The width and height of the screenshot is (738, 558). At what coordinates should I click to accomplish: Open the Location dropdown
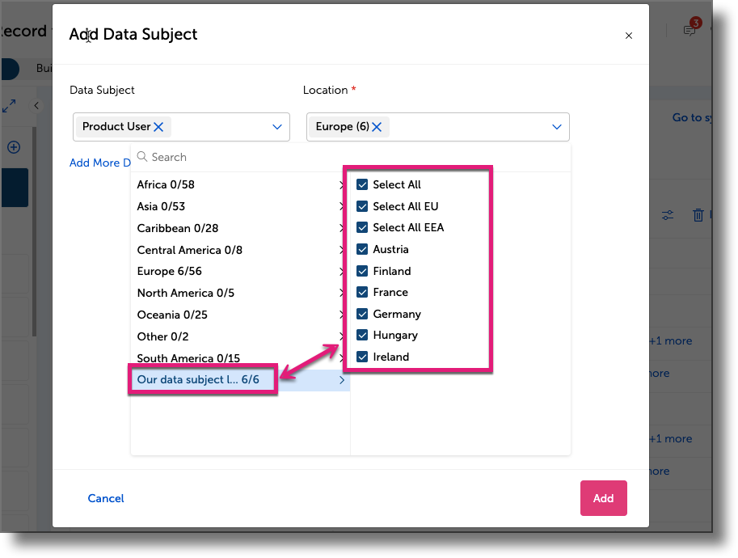coord(556,126)
